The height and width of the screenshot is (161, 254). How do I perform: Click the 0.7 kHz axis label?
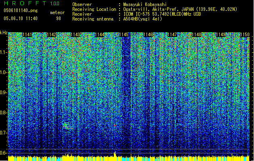[x=3, y=133]
